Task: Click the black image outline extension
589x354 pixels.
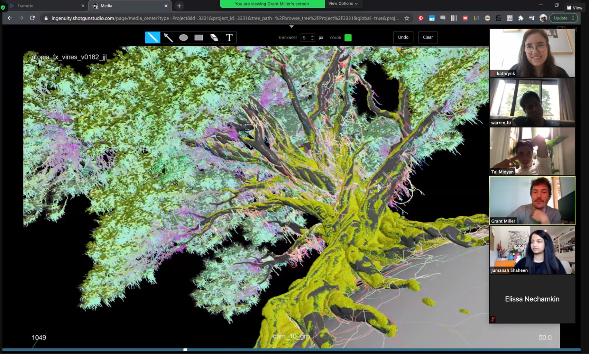Action: [498, 18]
